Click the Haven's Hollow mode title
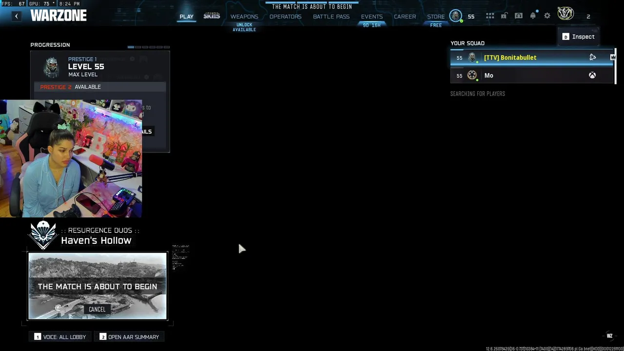 tap(96, 240)
